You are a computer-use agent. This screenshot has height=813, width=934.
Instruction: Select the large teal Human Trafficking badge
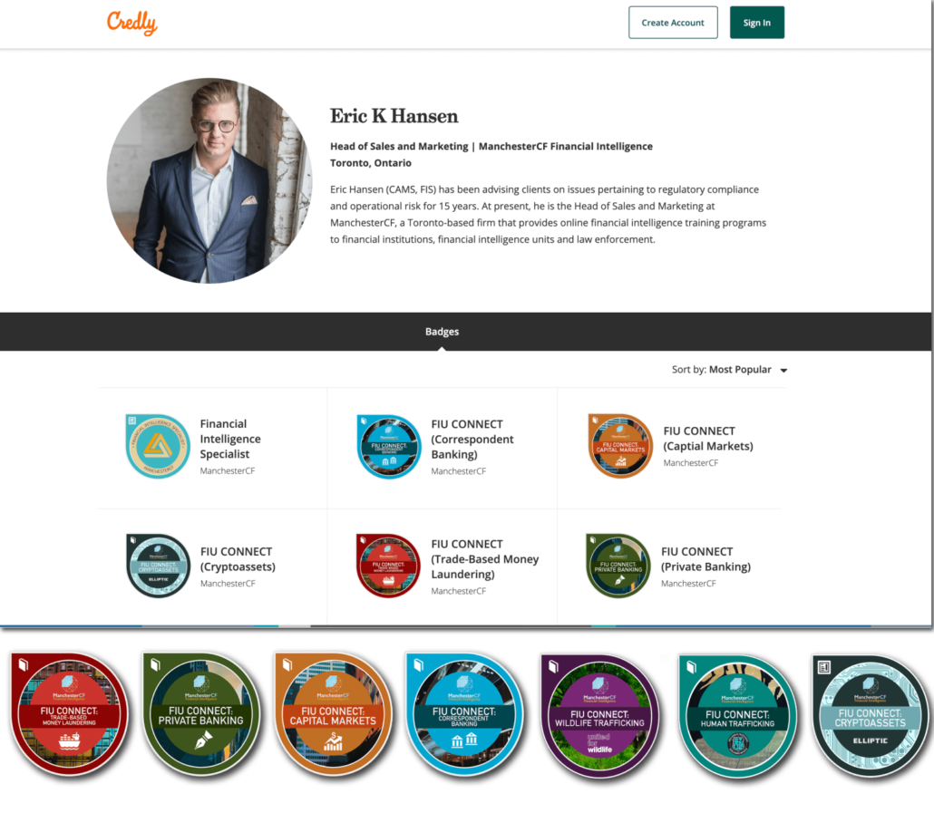(737, 717)
